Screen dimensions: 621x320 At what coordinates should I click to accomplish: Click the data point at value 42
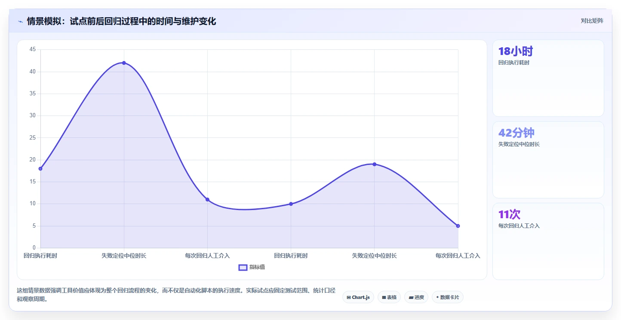[124, 63]
